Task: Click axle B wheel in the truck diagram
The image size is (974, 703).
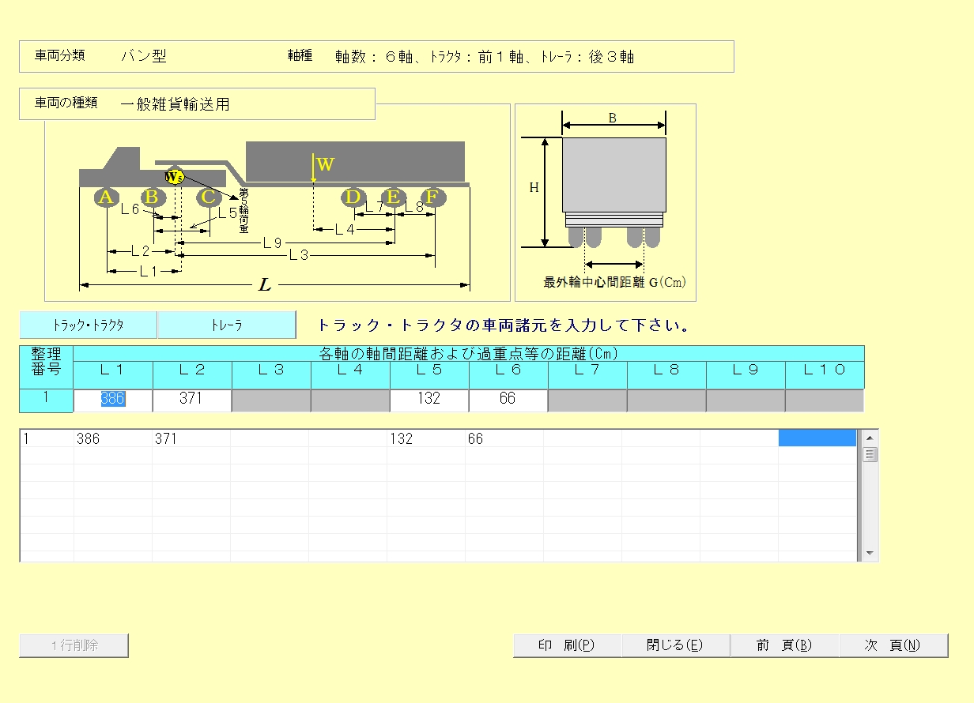Action: (153, 197)
